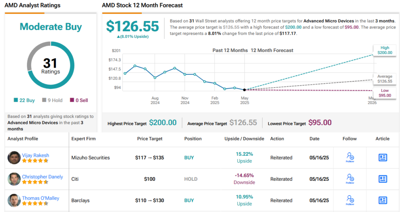Click the Moderate Buy consensus heading

[x=51, y=27]
